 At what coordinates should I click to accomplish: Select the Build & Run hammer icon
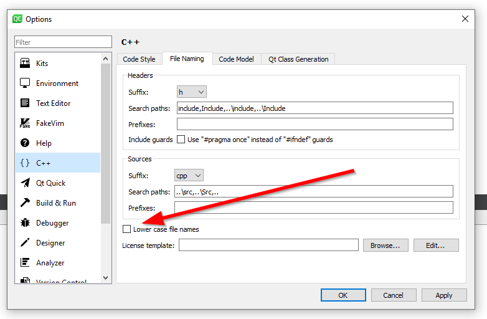[25, 203]
